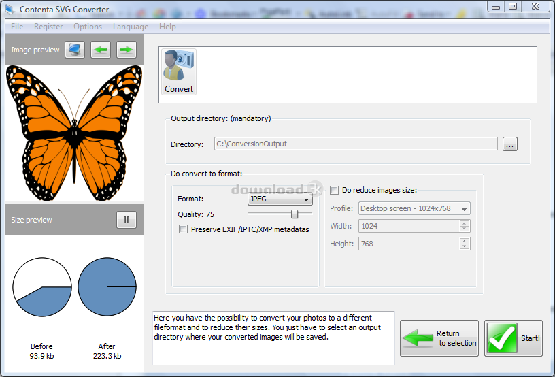Click the Before size pie chart
Image resolution: width=555 pixels, height=377 pixels.
tap(42, 286)
